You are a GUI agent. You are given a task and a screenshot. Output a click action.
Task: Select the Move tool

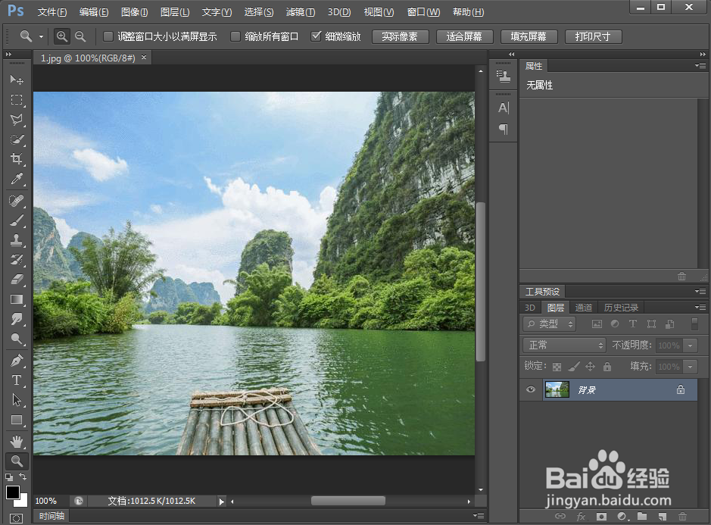pyautogui.click(x=17, y=80)
